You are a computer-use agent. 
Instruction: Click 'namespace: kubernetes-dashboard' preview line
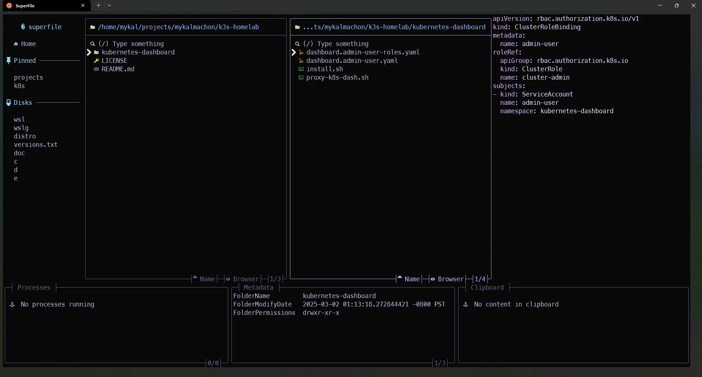pos(557,111)
